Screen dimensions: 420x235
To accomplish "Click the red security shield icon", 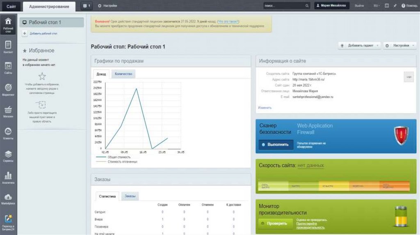I will click(x=401, y=136).
